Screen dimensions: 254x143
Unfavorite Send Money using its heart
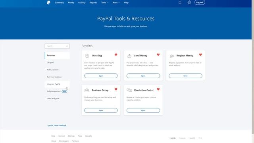tap(158, 55)
